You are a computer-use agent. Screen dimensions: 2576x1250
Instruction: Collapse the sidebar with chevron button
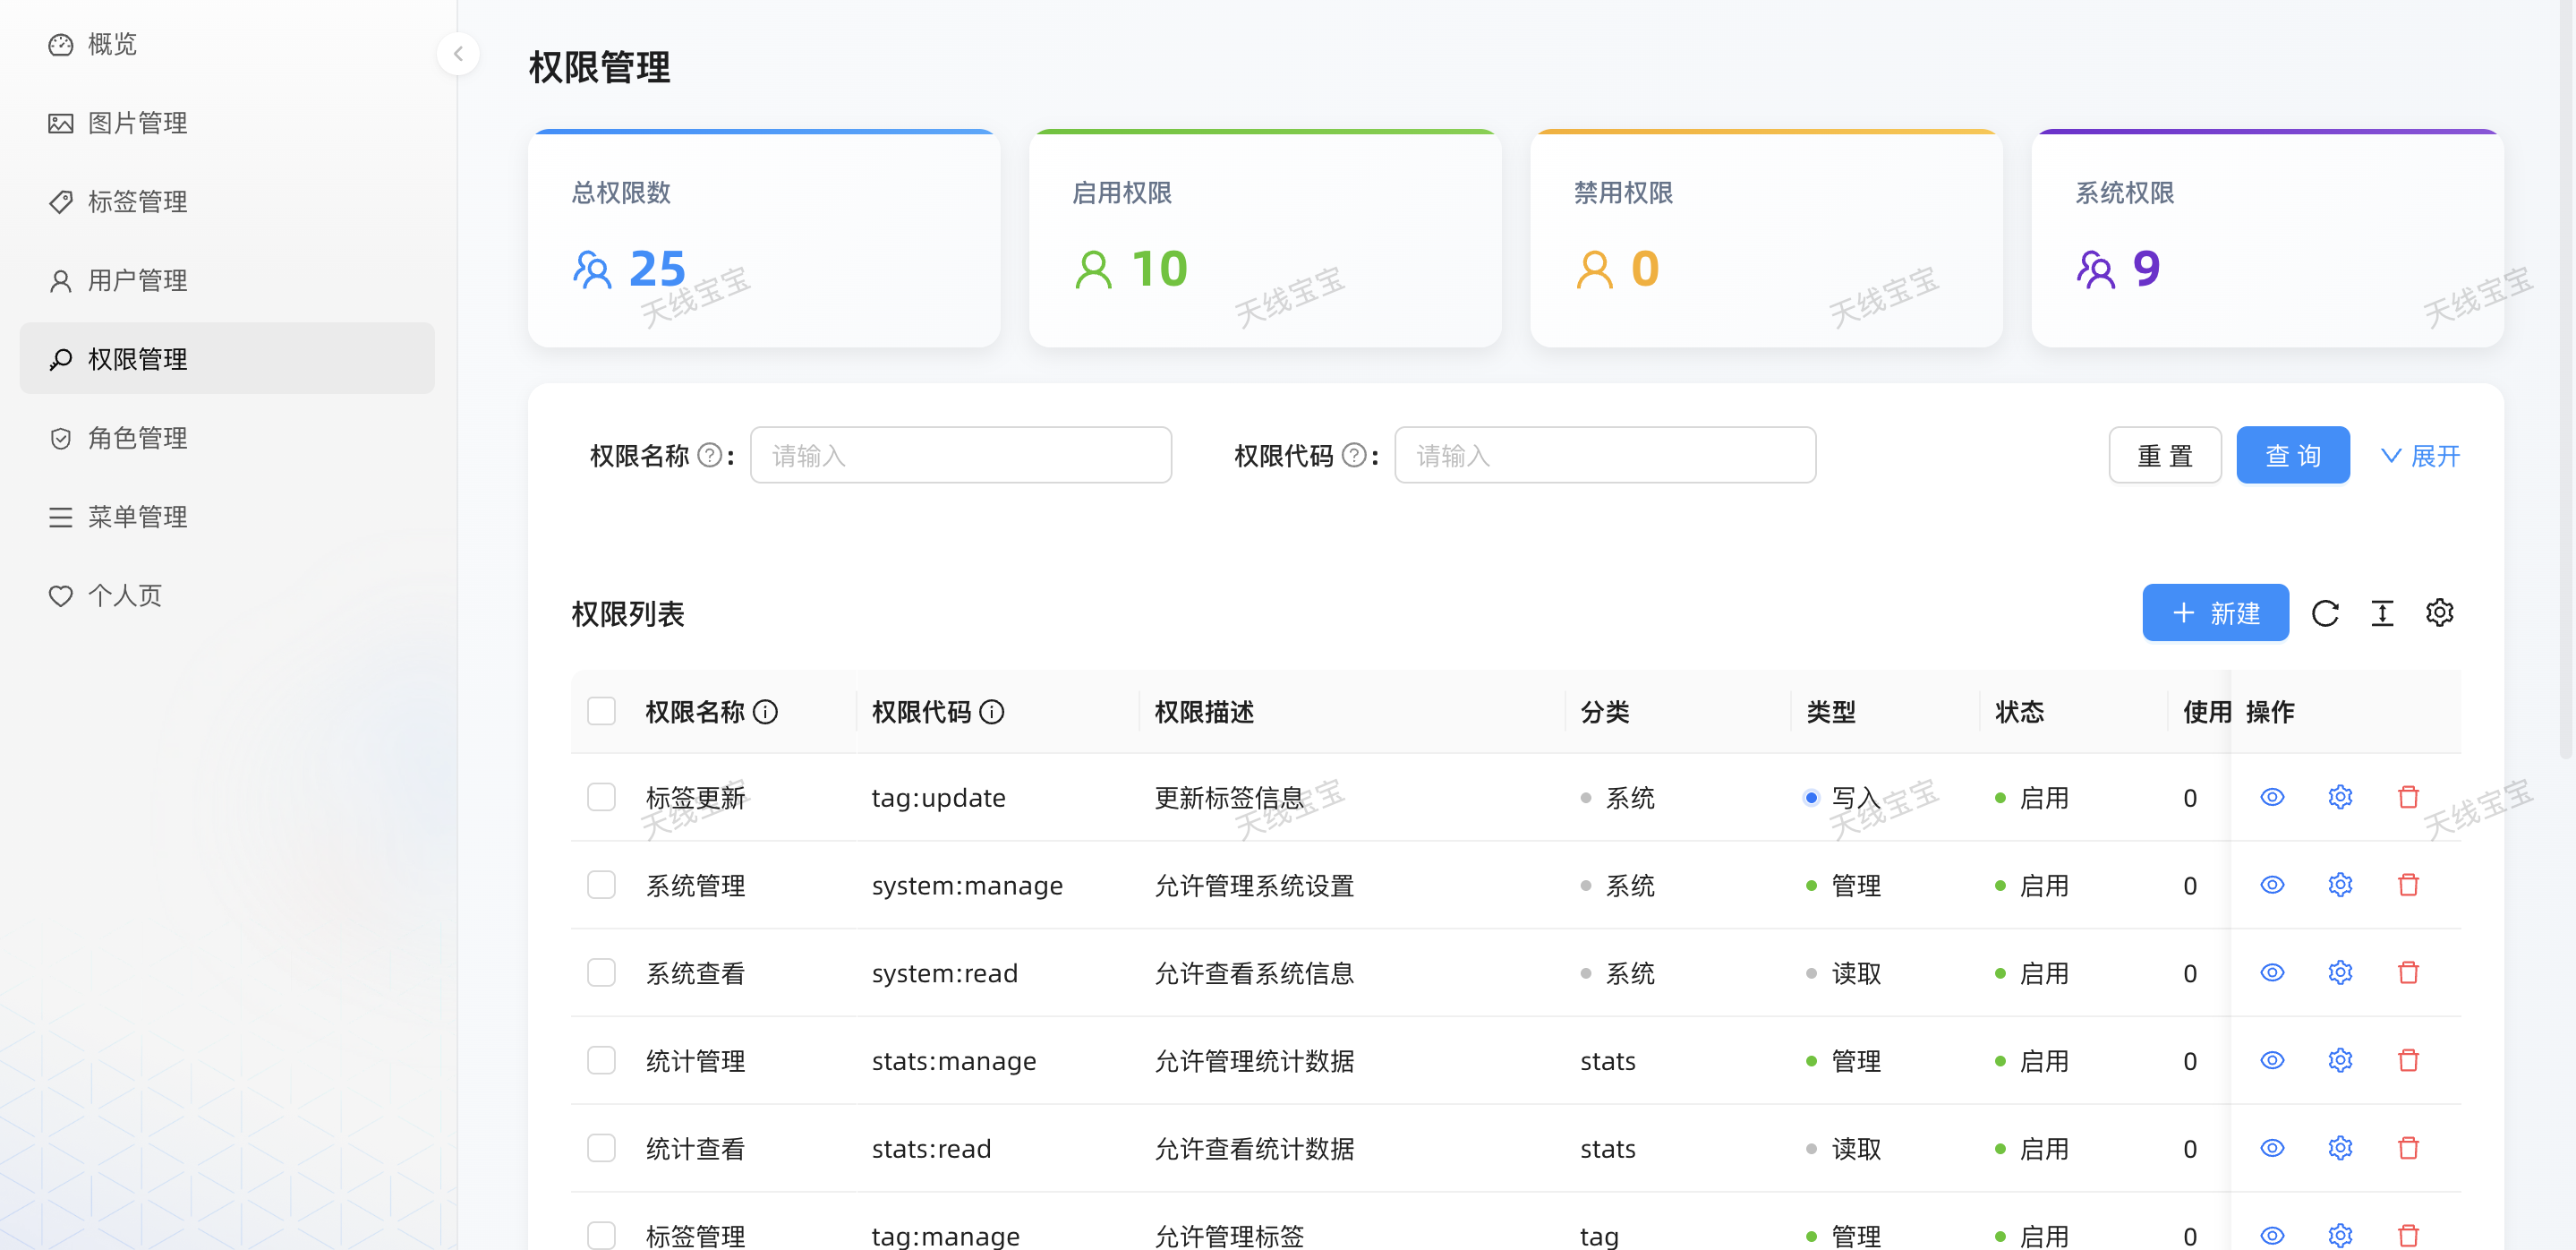point(458,53)
